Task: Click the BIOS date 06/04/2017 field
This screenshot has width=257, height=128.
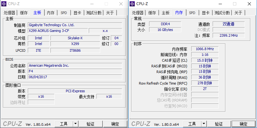Action: coord(75,77)
